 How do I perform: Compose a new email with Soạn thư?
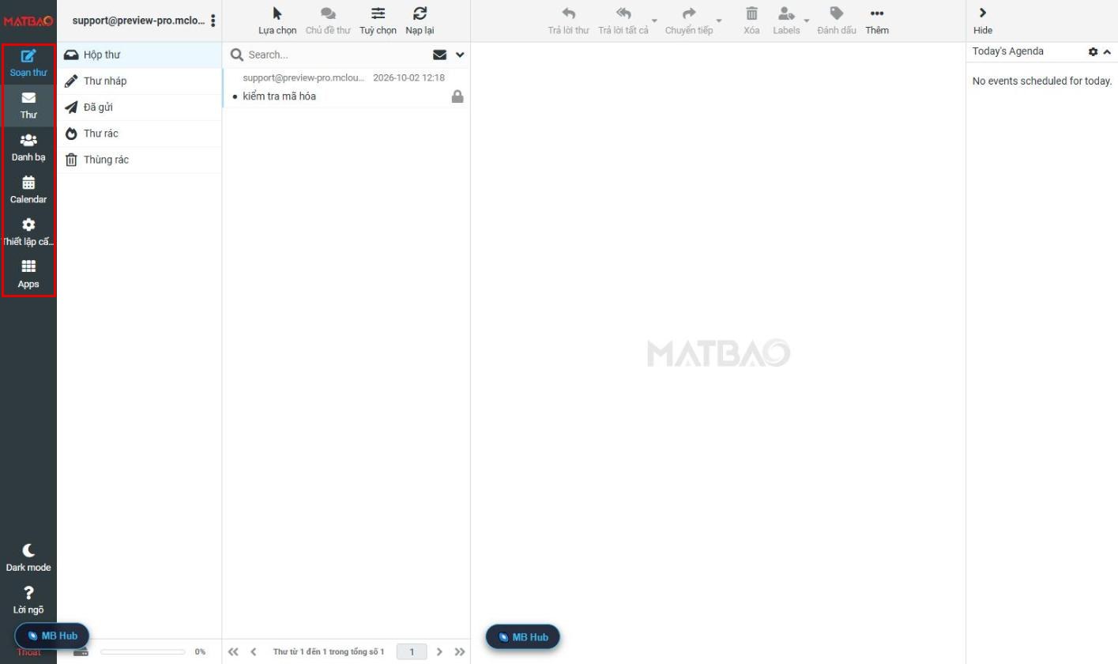pyautogui.click(x=28, y=63)
